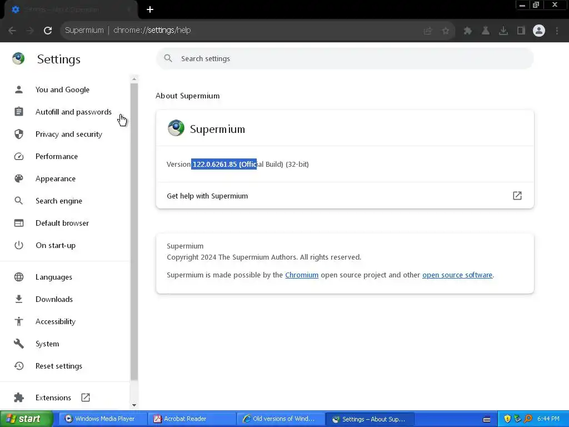Open a new tab with plus button
Image resolution: width=569 pixels, height=427 pixels.
(x=150, y=10)
